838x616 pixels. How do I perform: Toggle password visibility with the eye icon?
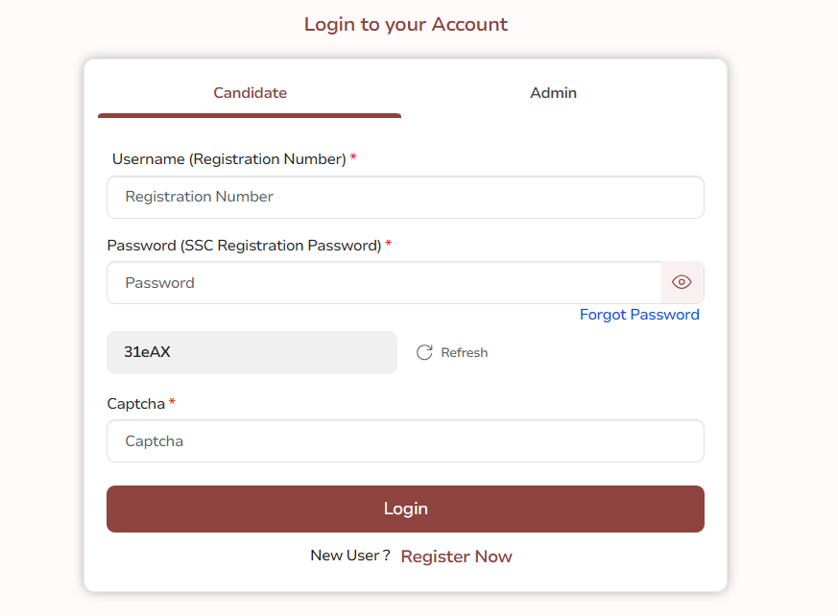[x=682, y=282]
